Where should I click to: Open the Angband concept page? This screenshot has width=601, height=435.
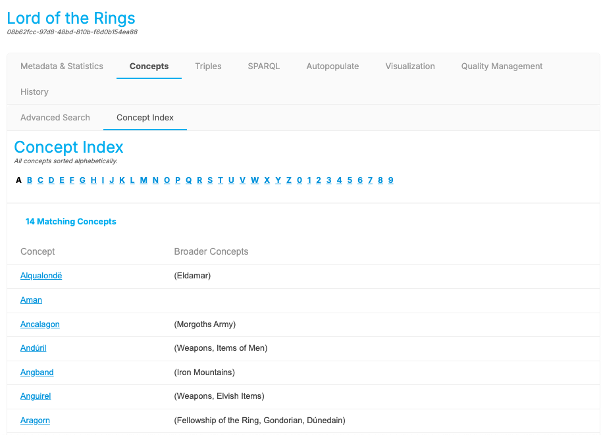click(x=37, y=372)
